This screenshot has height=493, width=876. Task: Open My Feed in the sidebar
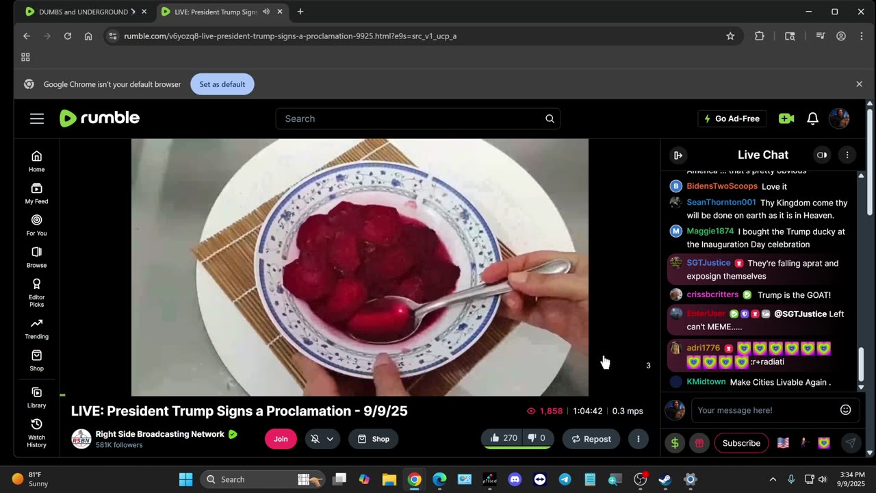click(37, 194)
